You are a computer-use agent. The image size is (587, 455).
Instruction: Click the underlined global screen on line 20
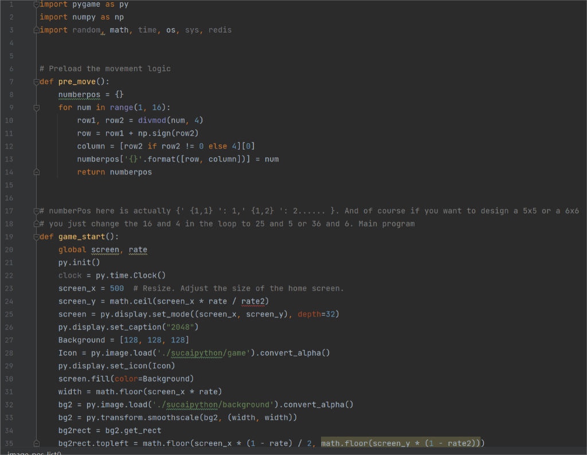[x=104, y=250]
